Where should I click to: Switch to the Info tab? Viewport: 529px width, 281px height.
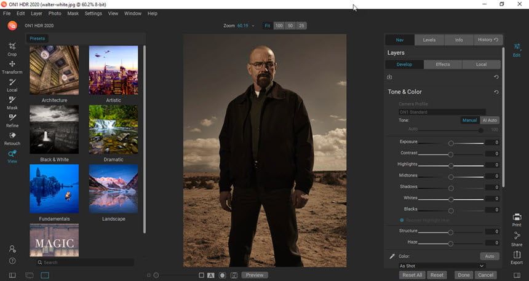click(459, 40)
